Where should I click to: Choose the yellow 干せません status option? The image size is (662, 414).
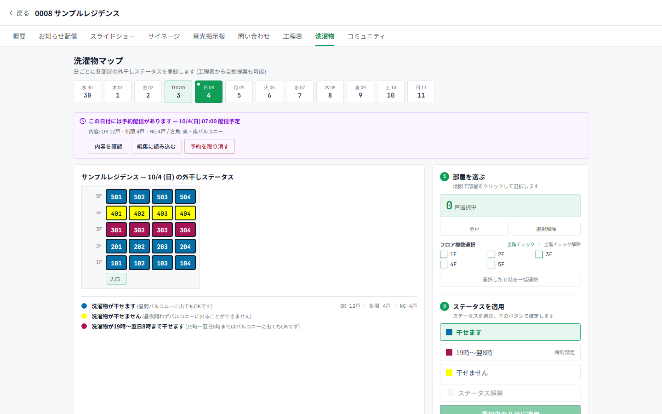(510, 373)
